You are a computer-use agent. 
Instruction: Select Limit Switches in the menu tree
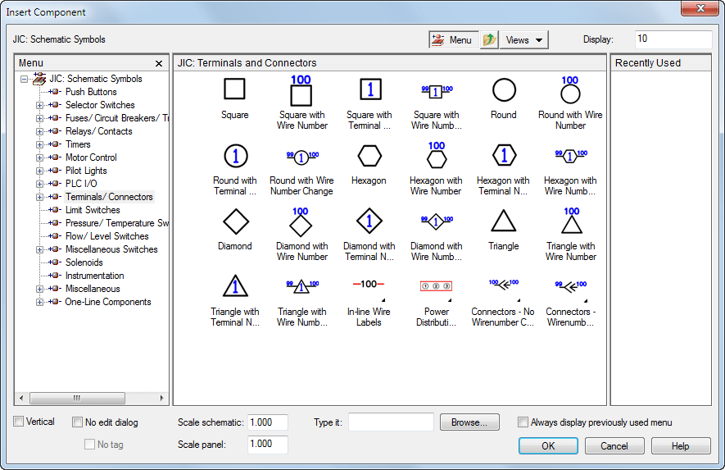(x=93, y=210)
